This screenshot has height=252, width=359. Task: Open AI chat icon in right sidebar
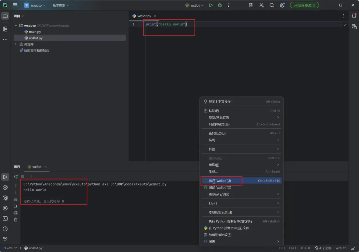click(354, 26)
